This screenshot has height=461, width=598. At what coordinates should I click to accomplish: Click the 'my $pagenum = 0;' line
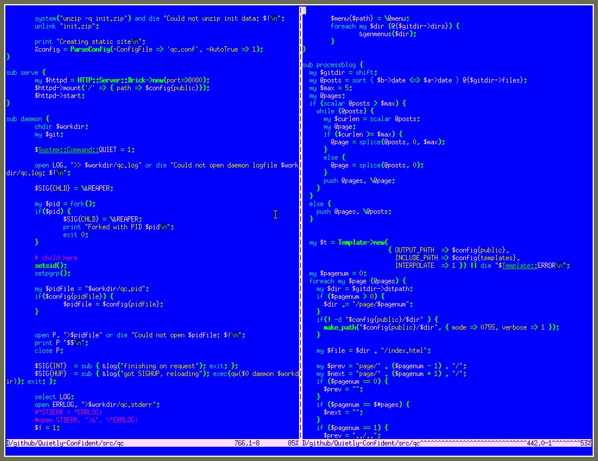338,273
